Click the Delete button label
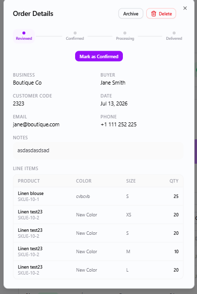Image resolution: width=197 pixels, height=294 pixels. click(165, 14)
